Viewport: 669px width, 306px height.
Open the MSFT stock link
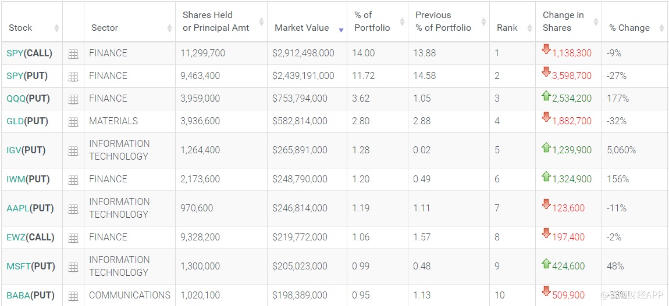pyautogui.click(x=18, y=266)
